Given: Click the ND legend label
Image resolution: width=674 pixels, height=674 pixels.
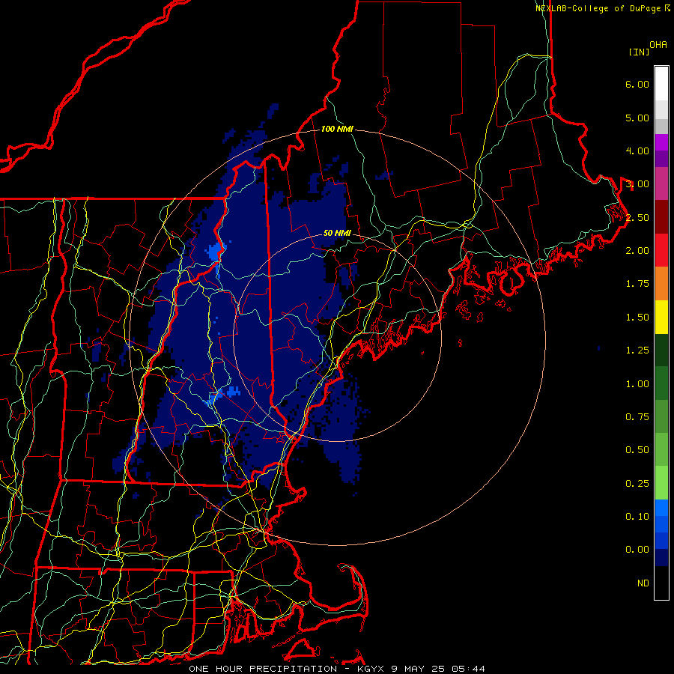Looking at the screenshot, I should click(643, 583).
